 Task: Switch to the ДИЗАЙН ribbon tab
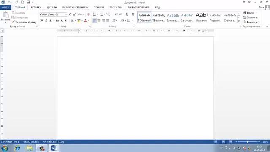pos(51,8)
